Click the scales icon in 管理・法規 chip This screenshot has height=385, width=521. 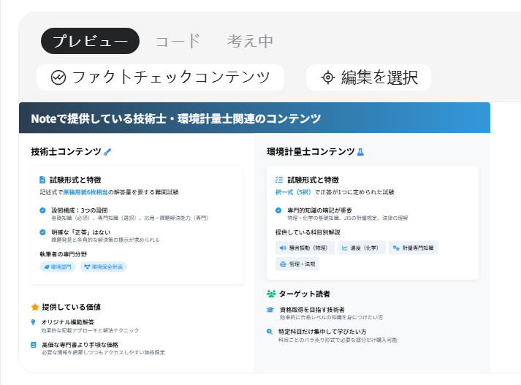[283, 264]
